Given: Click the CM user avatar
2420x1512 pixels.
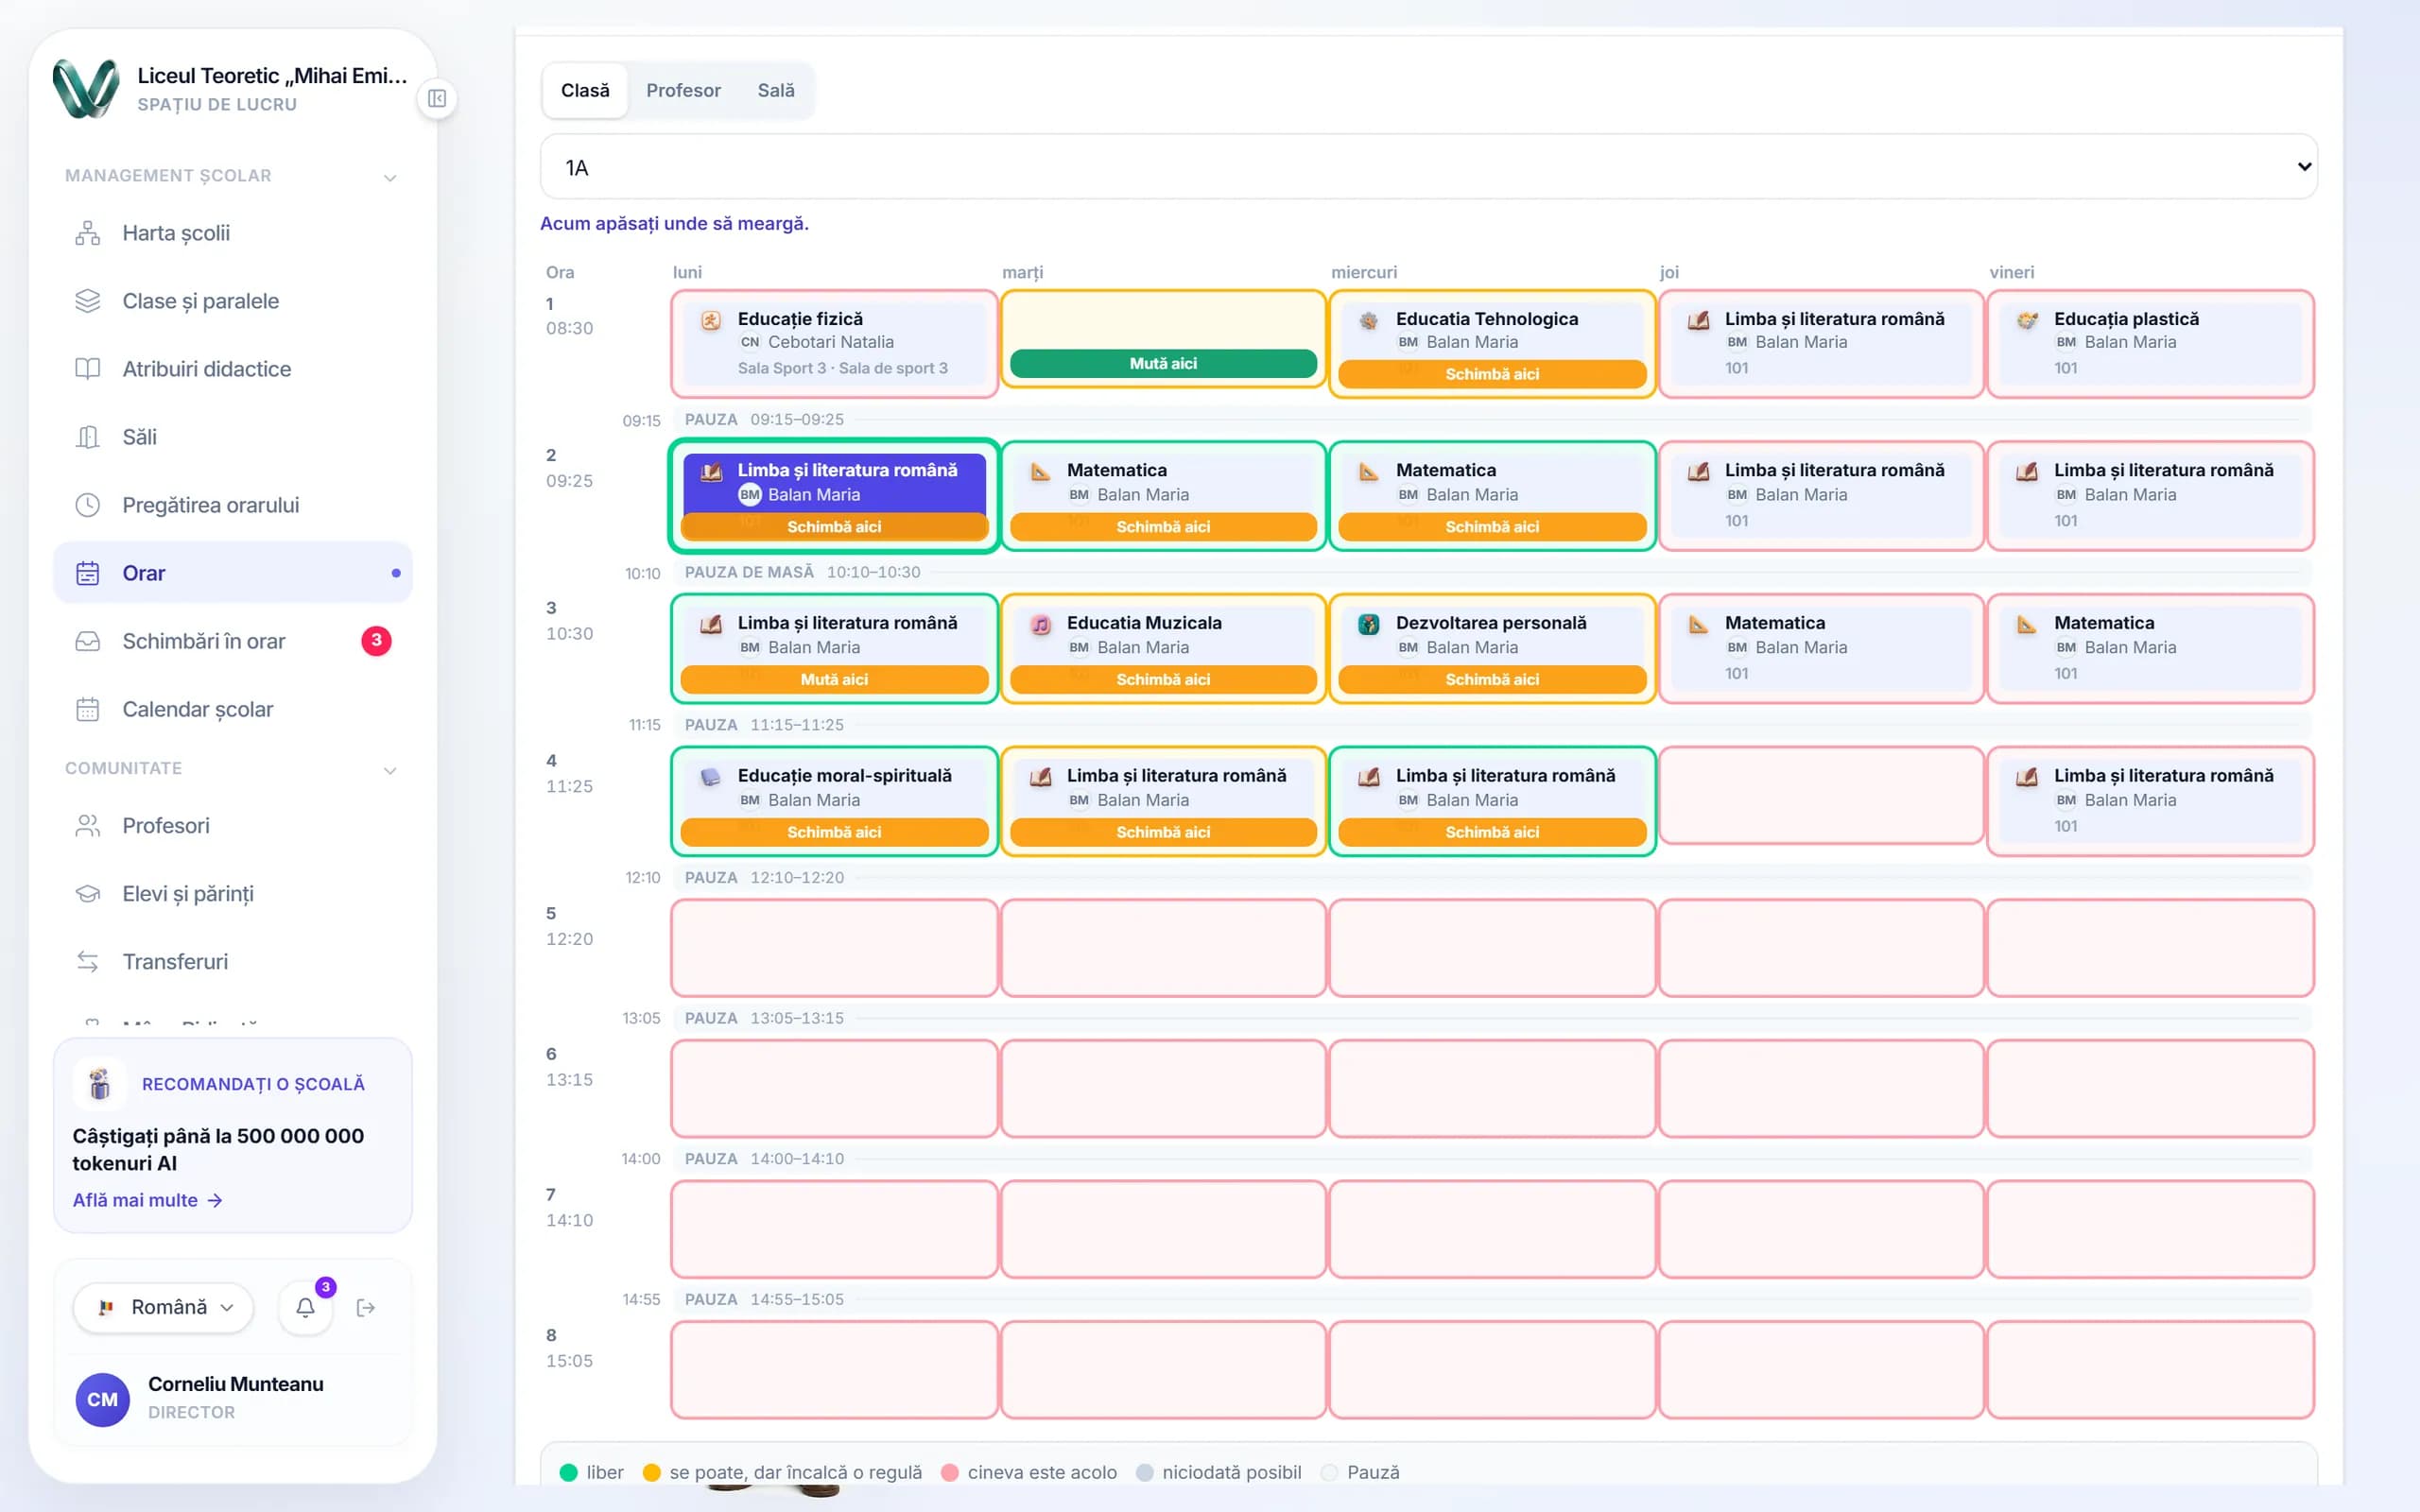Looking at the screenshot, I should [102, 1399].
